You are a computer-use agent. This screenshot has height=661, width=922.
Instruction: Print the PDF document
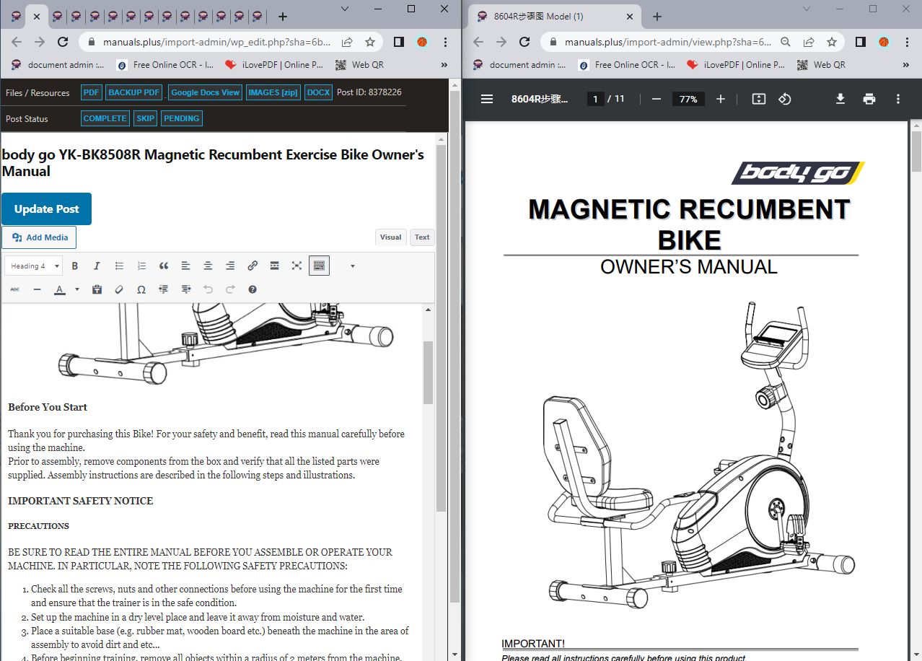pos(869,99)
